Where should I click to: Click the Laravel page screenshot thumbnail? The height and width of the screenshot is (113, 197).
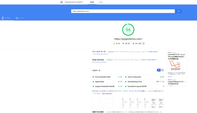(177, 68)
